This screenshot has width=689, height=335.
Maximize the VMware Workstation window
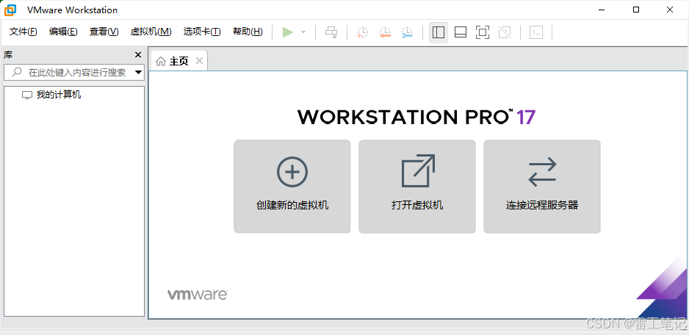(636, 10)
